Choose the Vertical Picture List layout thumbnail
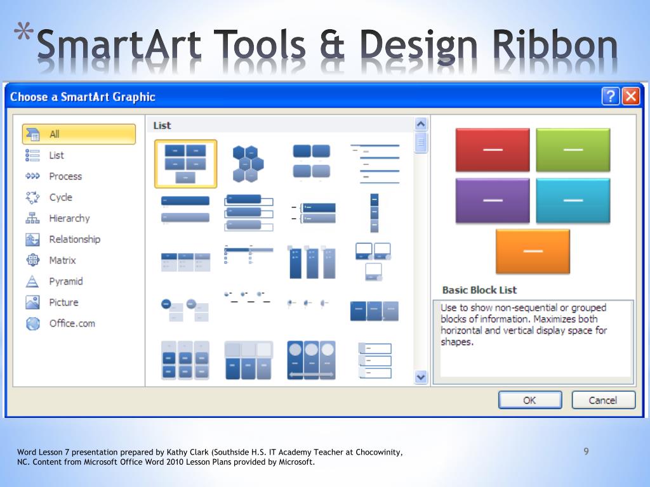This screenshot has height=487, width=650. coord(375,360)
